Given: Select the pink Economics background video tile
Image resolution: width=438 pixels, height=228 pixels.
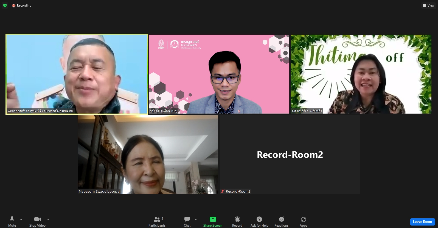Looking at the screenshot, I should (219, 74).
